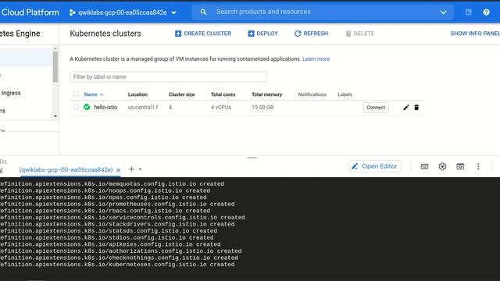Click the 15.00 GB memory cell
Viewport: 500px width, 281px height.
[262, 108]
